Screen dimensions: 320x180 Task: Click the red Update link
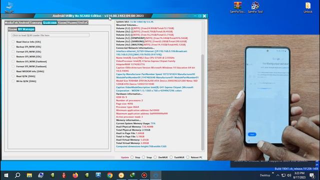click(x=124, y=157)
